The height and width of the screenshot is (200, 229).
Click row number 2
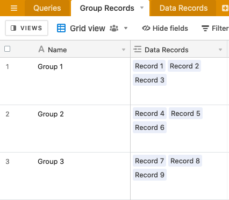tap(8, 114)
